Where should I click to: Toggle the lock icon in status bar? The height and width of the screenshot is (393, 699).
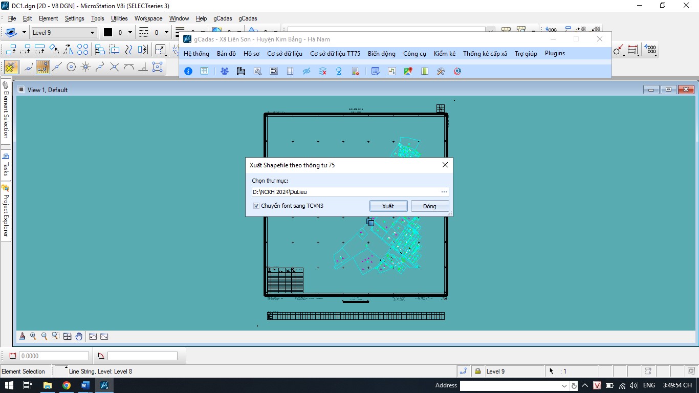coord(477,371)
